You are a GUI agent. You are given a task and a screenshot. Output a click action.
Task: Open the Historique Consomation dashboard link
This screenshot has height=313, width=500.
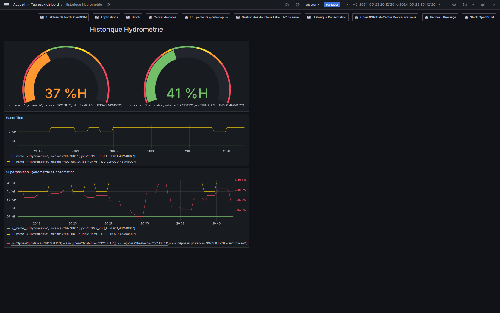326,17
